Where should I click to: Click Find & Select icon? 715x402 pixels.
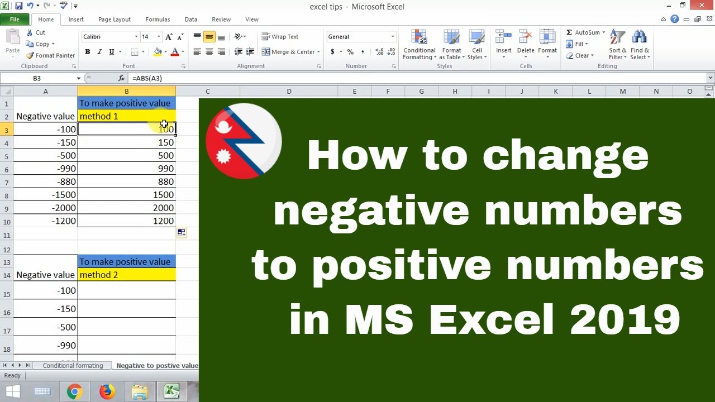click(x=640, y=45)
